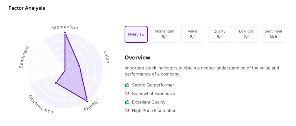296x126 pixels.
Task: Click the center point of radar chart
Action: [65, 70]
